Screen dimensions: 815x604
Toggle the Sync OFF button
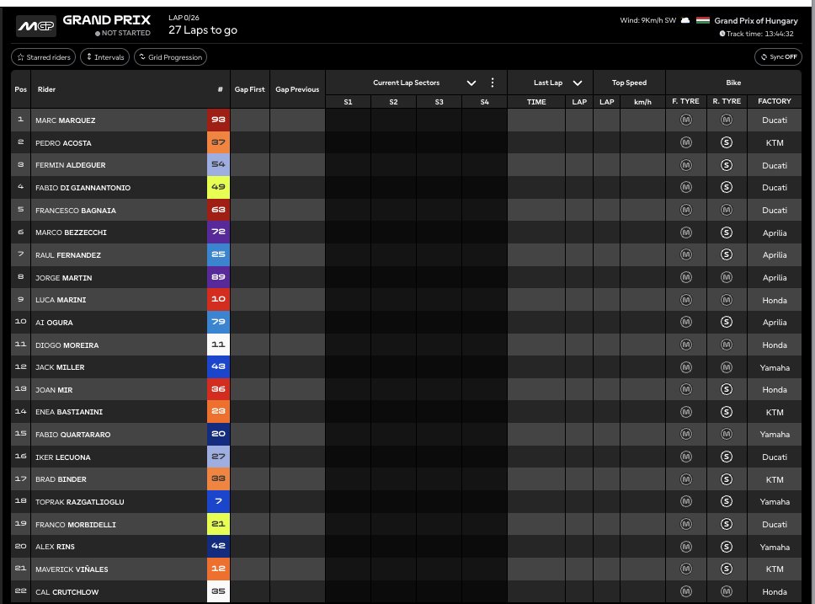click(x=778, y=57)
